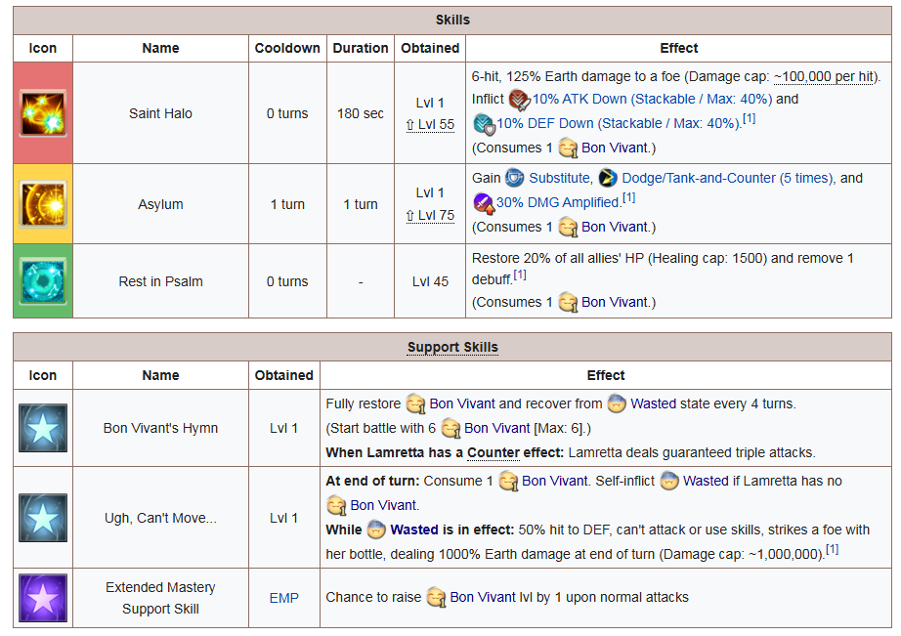Open Bon Vivant link in Saint Halo effect
The height and width of the screenshot is (636, 901).
point(615,148)
